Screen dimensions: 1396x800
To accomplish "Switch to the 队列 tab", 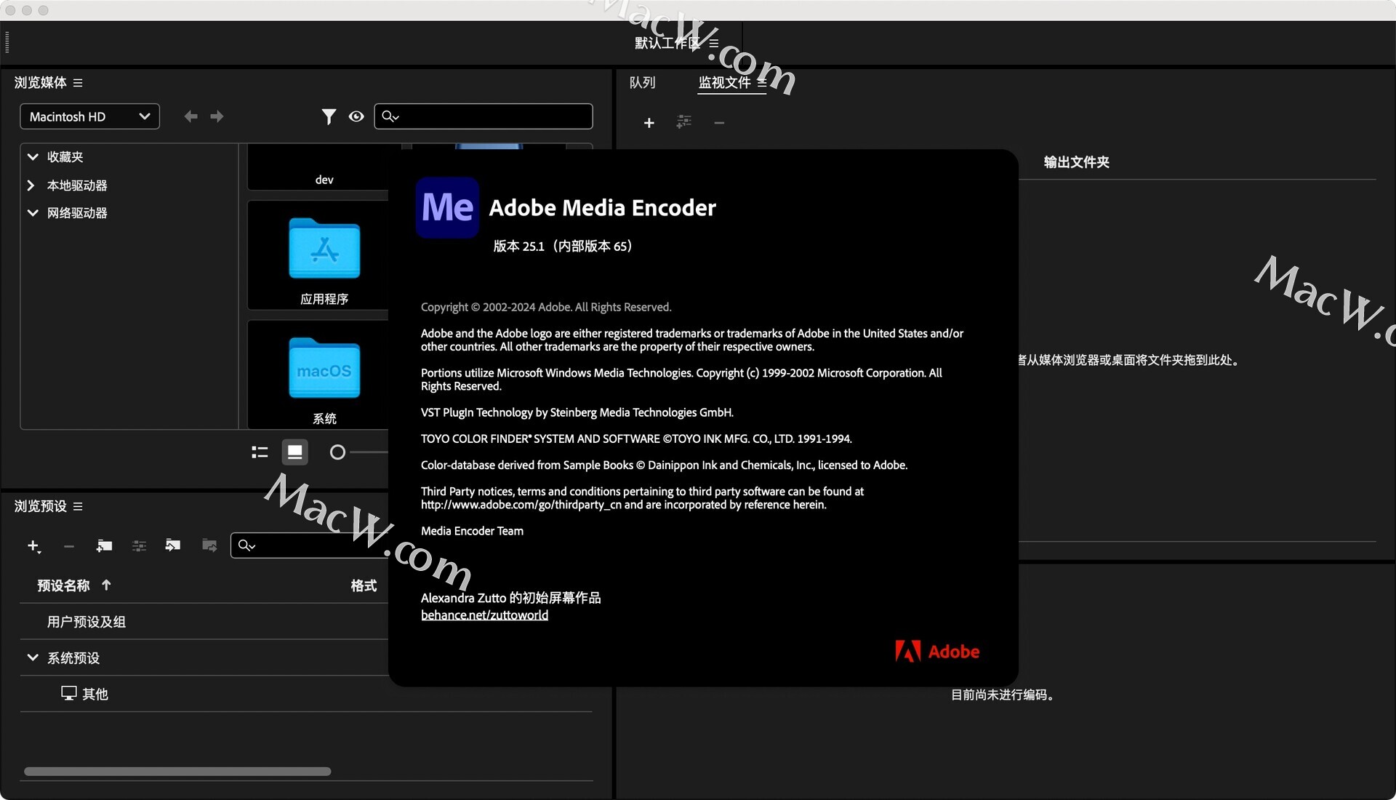I will (642, 83).
